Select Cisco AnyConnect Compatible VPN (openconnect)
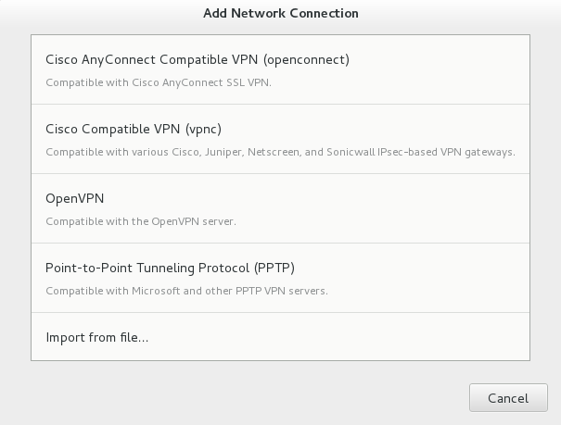Viewport: 561px width, 425px height. pyautogui.click(x=280, y=69)
